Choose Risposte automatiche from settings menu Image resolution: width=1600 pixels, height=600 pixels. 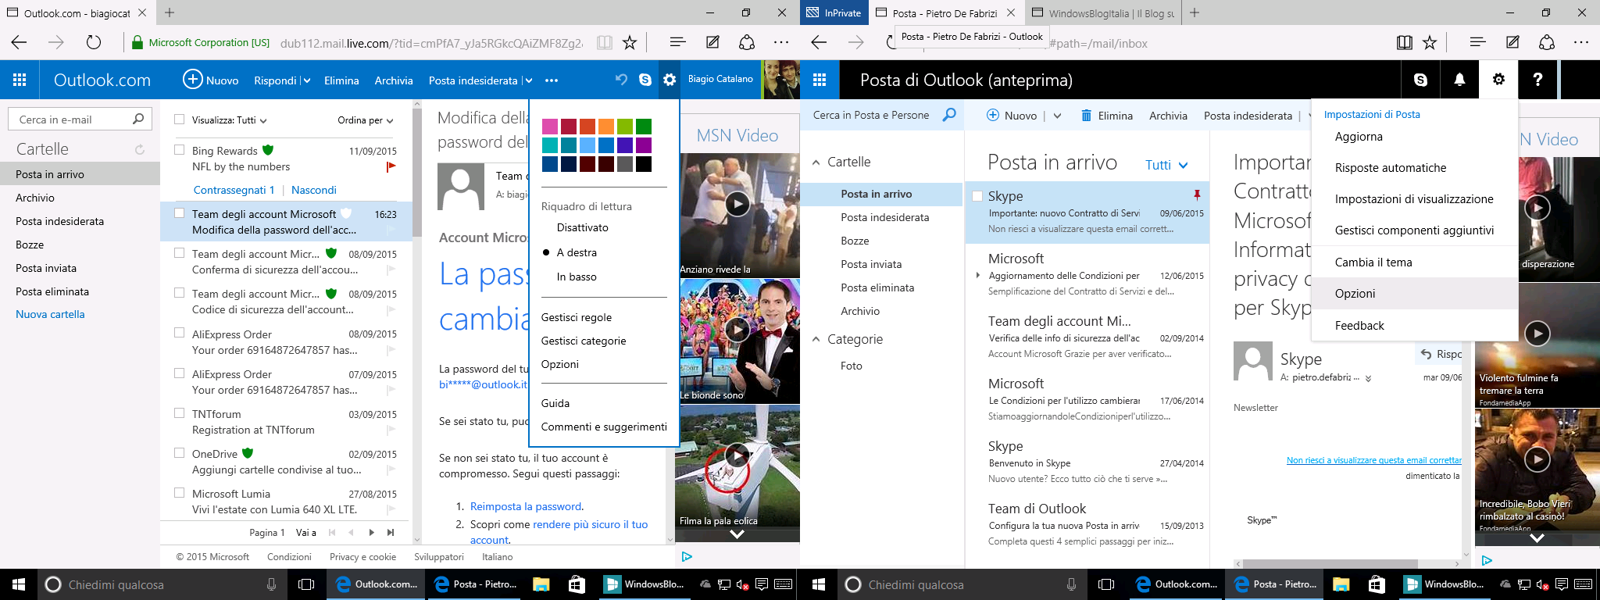[1391, 168]
